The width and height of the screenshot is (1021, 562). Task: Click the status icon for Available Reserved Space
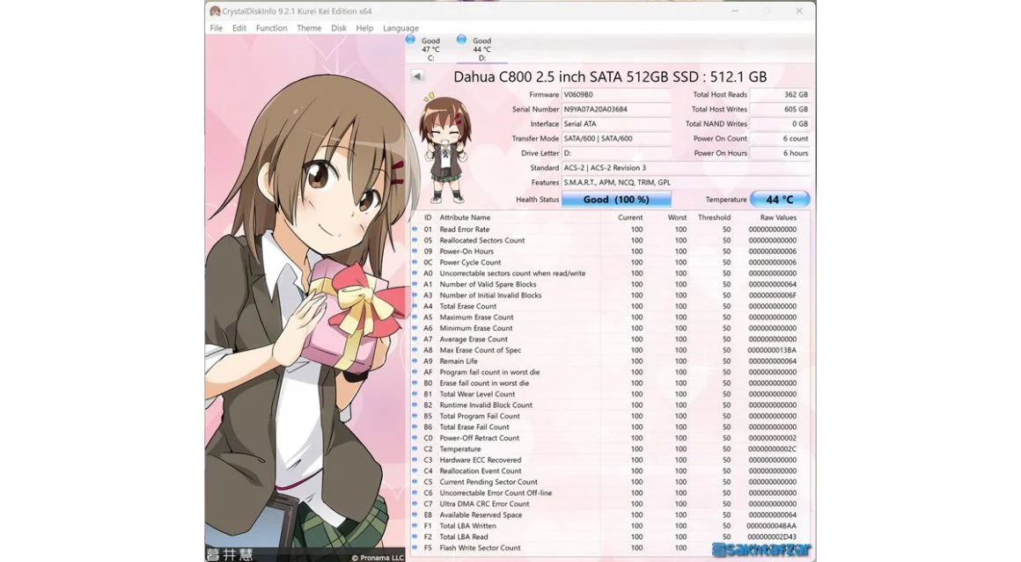click(x=415, y=515)
